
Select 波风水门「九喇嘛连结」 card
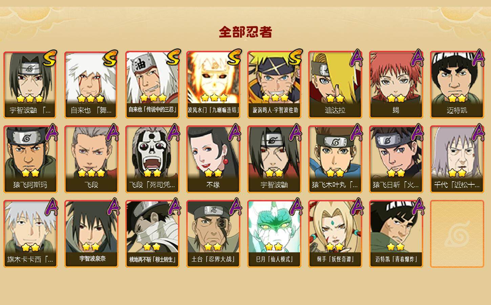(x=213, y=85)
